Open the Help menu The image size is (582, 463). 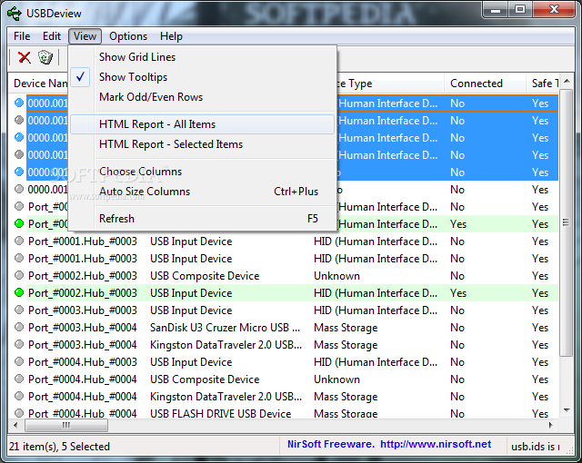click(x=171, y=36)
